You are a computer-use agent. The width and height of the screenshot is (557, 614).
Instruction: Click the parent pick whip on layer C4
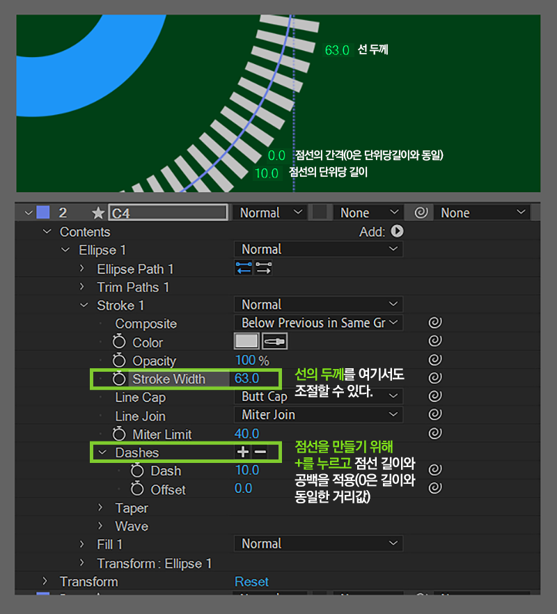coord(421,212)
